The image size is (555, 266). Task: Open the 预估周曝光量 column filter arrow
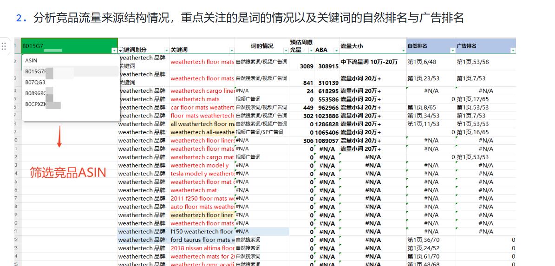pos(311,51)
